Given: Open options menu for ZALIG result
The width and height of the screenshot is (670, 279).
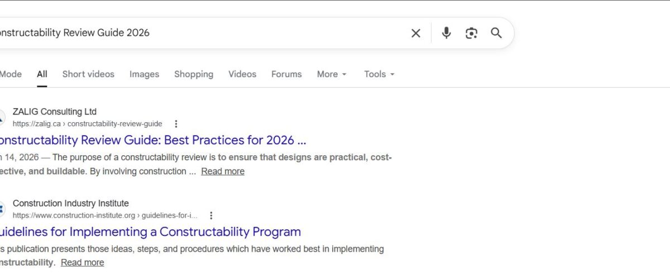Looking at the screenshot, I should [x=176, y=124].
